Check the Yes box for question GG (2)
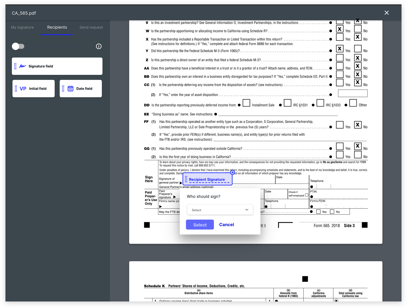The height and width of the screenshot is (308, 407). coord(340,155)
